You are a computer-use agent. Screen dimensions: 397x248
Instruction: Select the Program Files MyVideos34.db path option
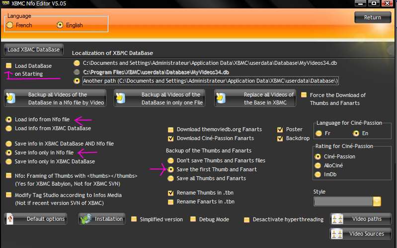[x=77, y=72]
